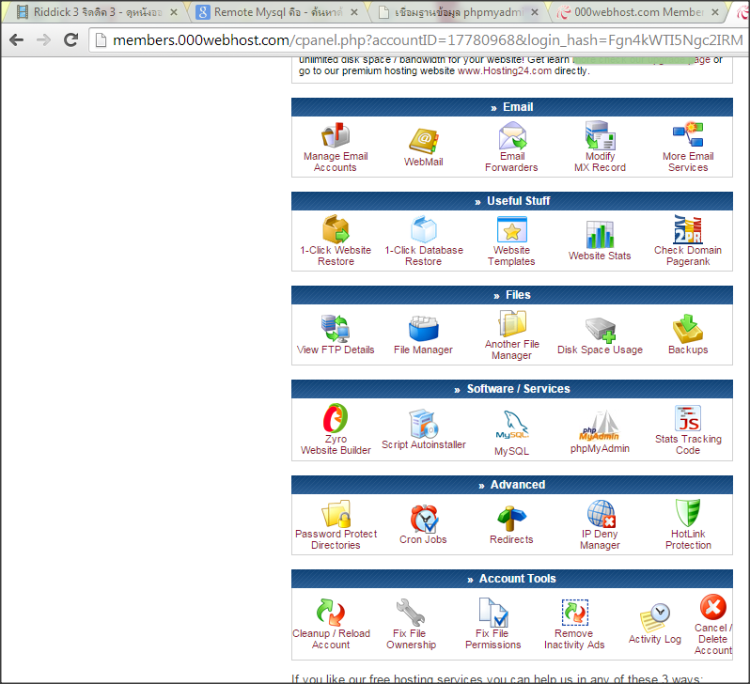Click the Useful Stuff section header

(x=512, y=201)
